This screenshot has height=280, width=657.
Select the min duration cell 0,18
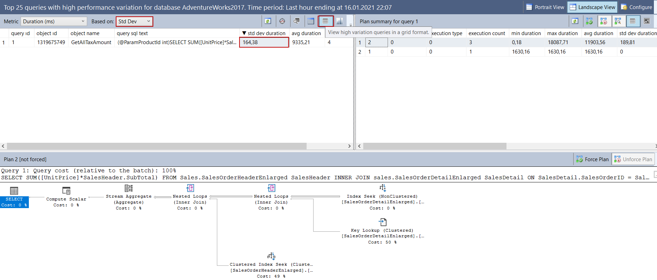pyautogui.click(x=527, y=42)
